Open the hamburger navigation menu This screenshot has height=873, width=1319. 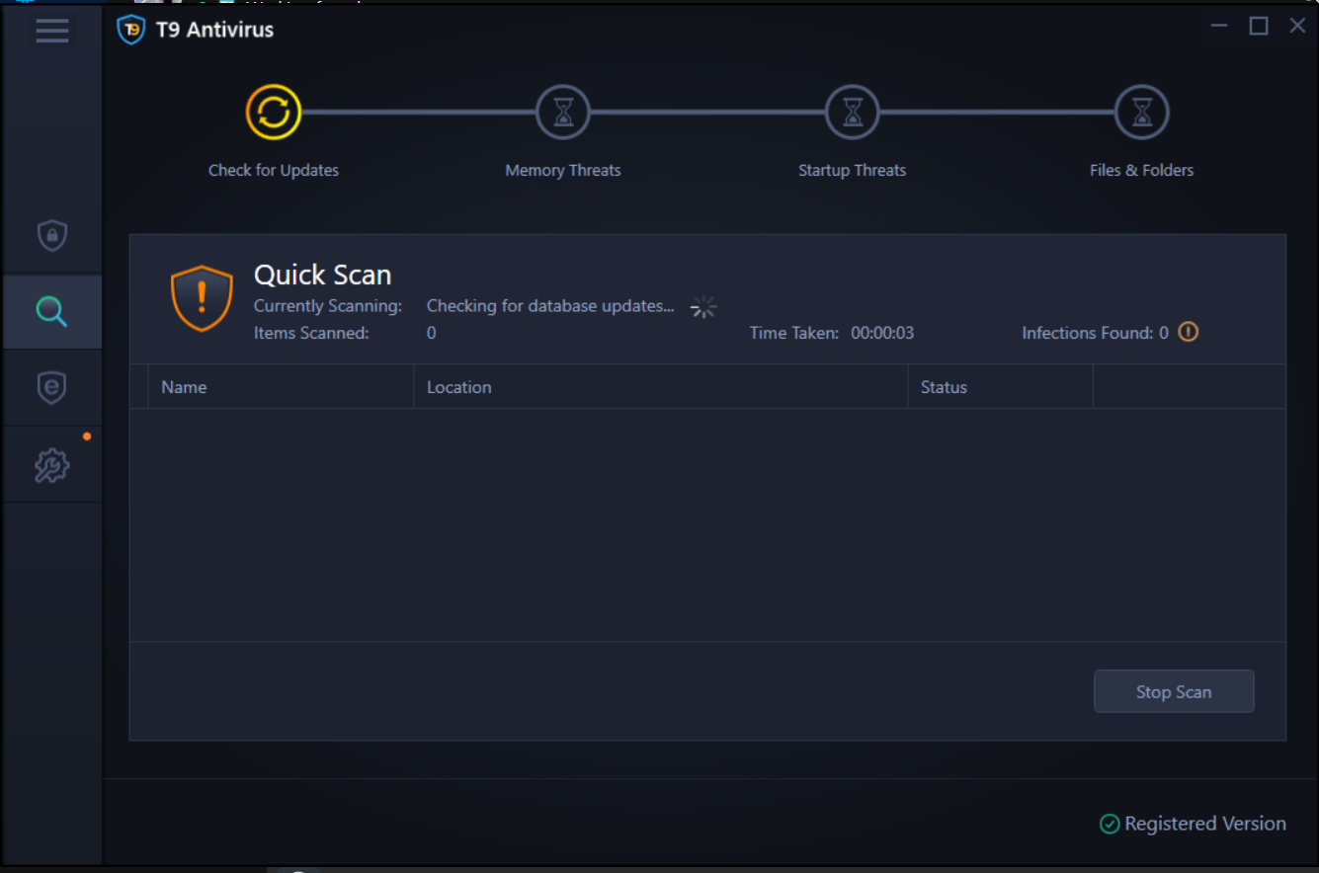(x=51, y=30)
